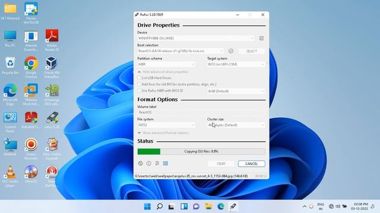Select Internet Download Manager desktop icon
The height and width of the screenshot is (213, 380).
click(31, 41)
